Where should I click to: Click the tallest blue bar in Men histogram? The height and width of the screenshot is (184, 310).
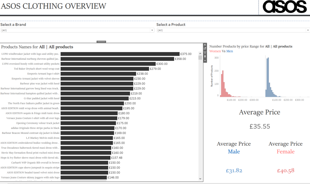click(268, 77)
